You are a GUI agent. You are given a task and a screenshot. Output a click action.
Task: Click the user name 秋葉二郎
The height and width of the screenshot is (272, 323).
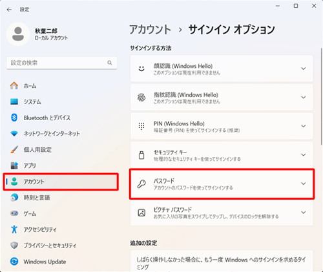[x=46, y=31]
